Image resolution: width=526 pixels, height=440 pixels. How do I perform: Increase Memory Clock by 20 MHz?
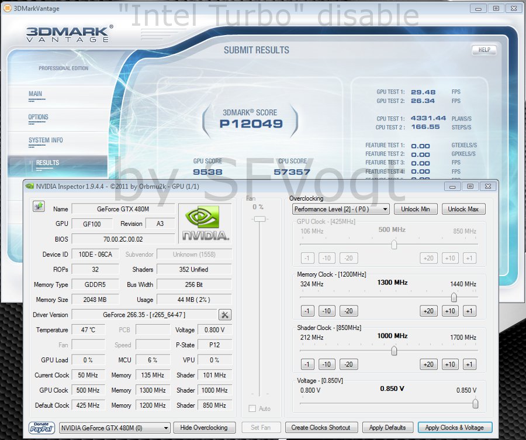click(429, 311)
